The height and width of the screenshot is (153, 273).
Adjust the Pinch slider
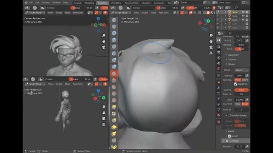pos(241,49)
